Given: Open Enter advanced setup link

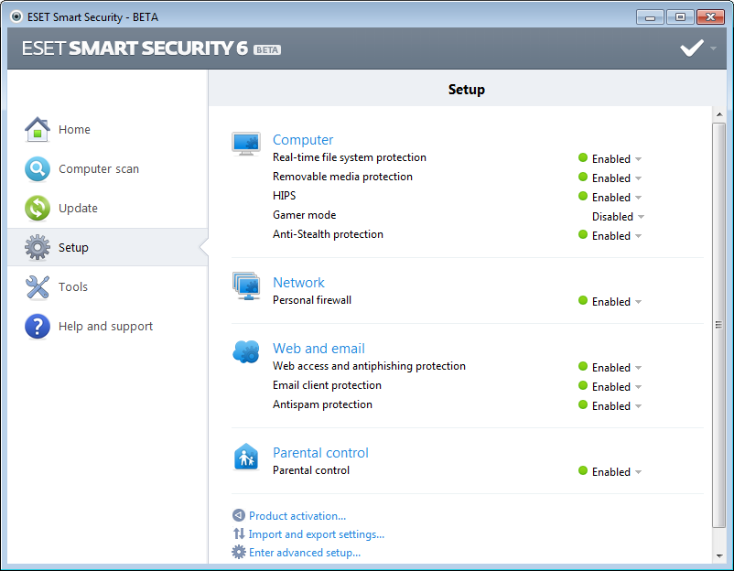Looking at the screenshot, I should pos(304,553).
